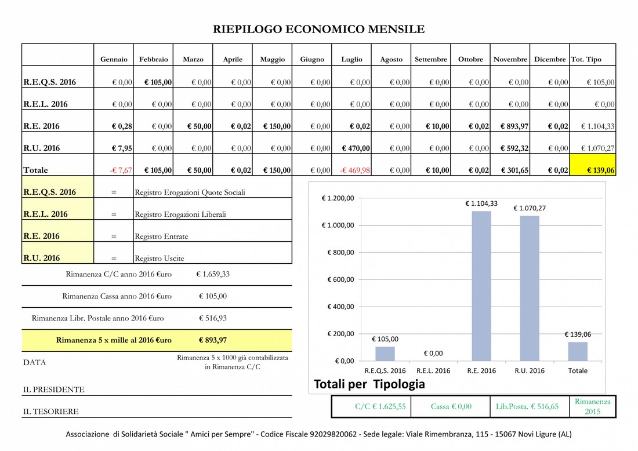The image size is (638, 451).
Task: Click green cell Cassa € 0,00
Action: coord(451,406)
